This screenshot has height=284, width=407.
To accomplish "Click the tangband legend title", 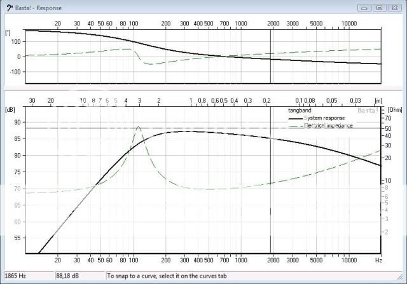I will click(x=300, y=111).
